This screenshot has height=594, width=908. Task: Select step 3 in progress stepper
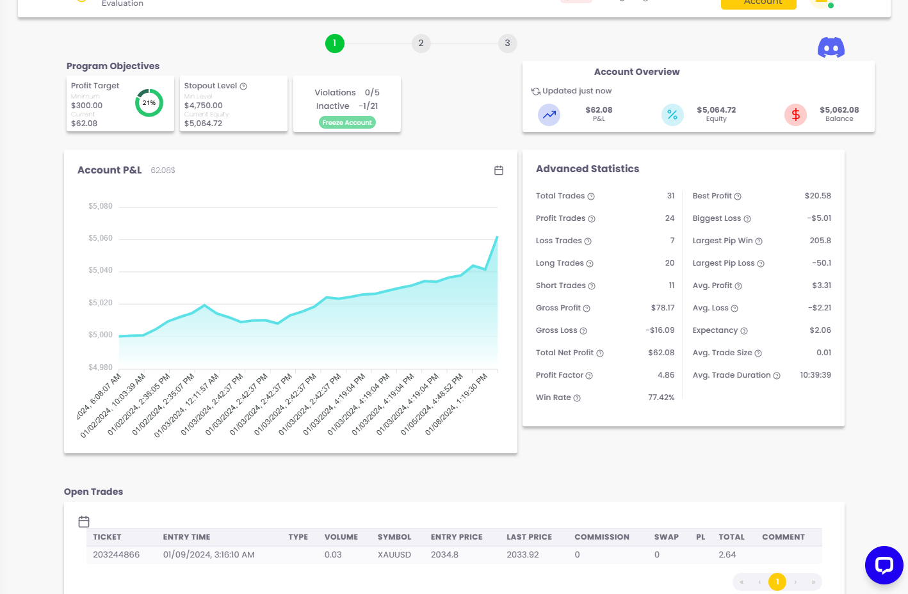507,44
